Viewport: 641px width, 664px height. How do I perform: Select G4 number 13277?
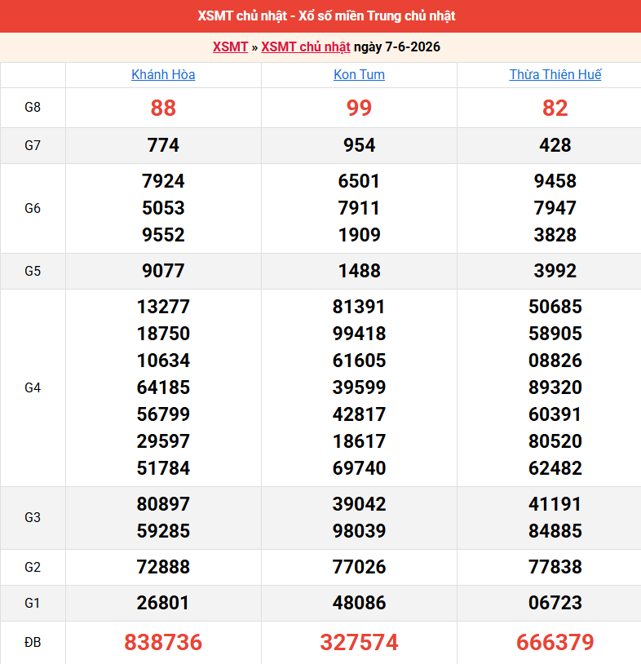[x=163, y=307]
